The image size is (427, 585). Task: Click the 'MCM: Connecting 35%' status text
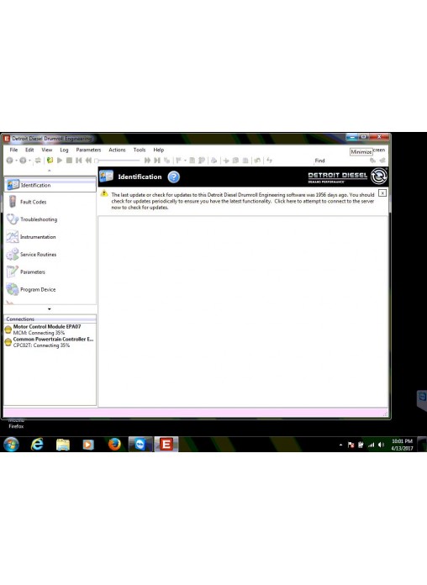[x=39, y=333]
